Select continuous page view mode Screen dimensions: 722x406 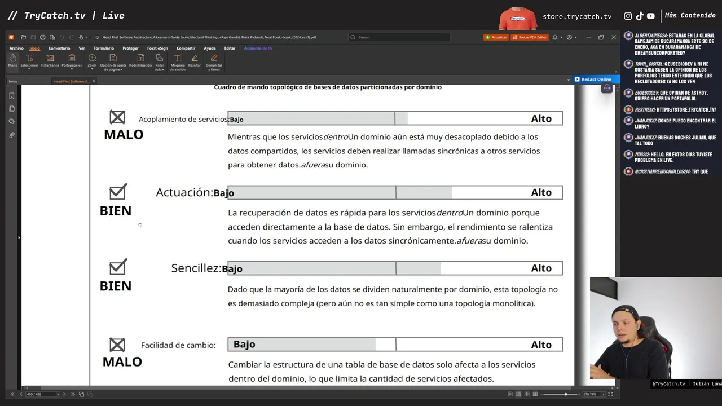coord(518,394)
